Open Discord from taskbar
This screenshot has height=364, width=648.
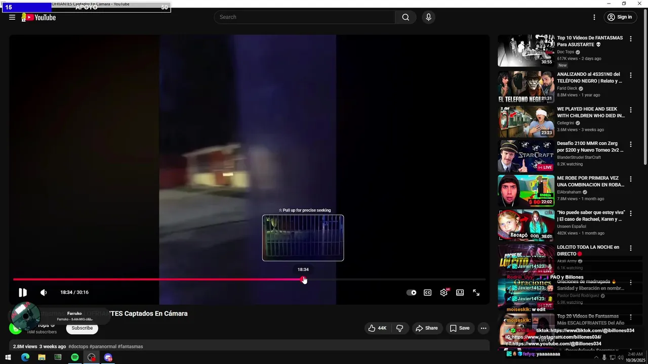tap(108, 357)
